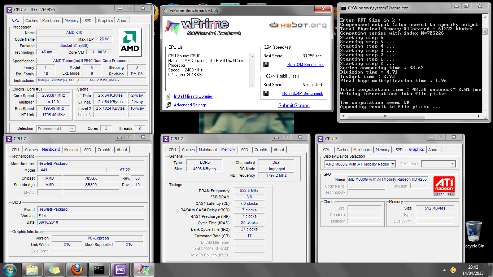The height and width of the screenshot is (277, 493).
Task: Click the AMD logo in CPU-Z CPU tab
Action: click(x=130, y=43)
